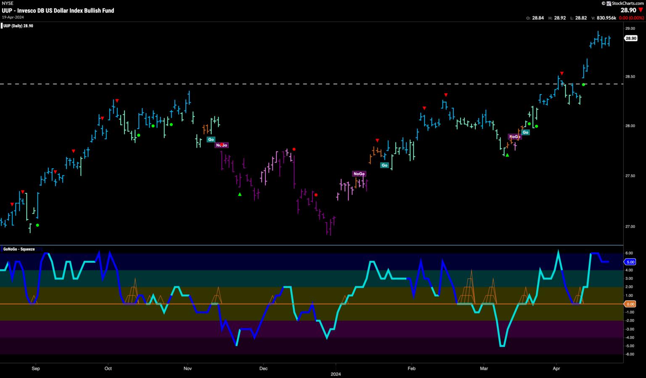This screenshot has height=378, width=646.
Task: Click the green up-triangle marker in late November
Action: click(x=240, y=194)
